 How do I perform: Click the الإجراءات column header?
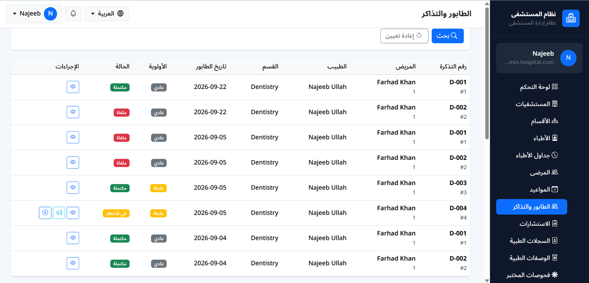click(x=67, y=67)
